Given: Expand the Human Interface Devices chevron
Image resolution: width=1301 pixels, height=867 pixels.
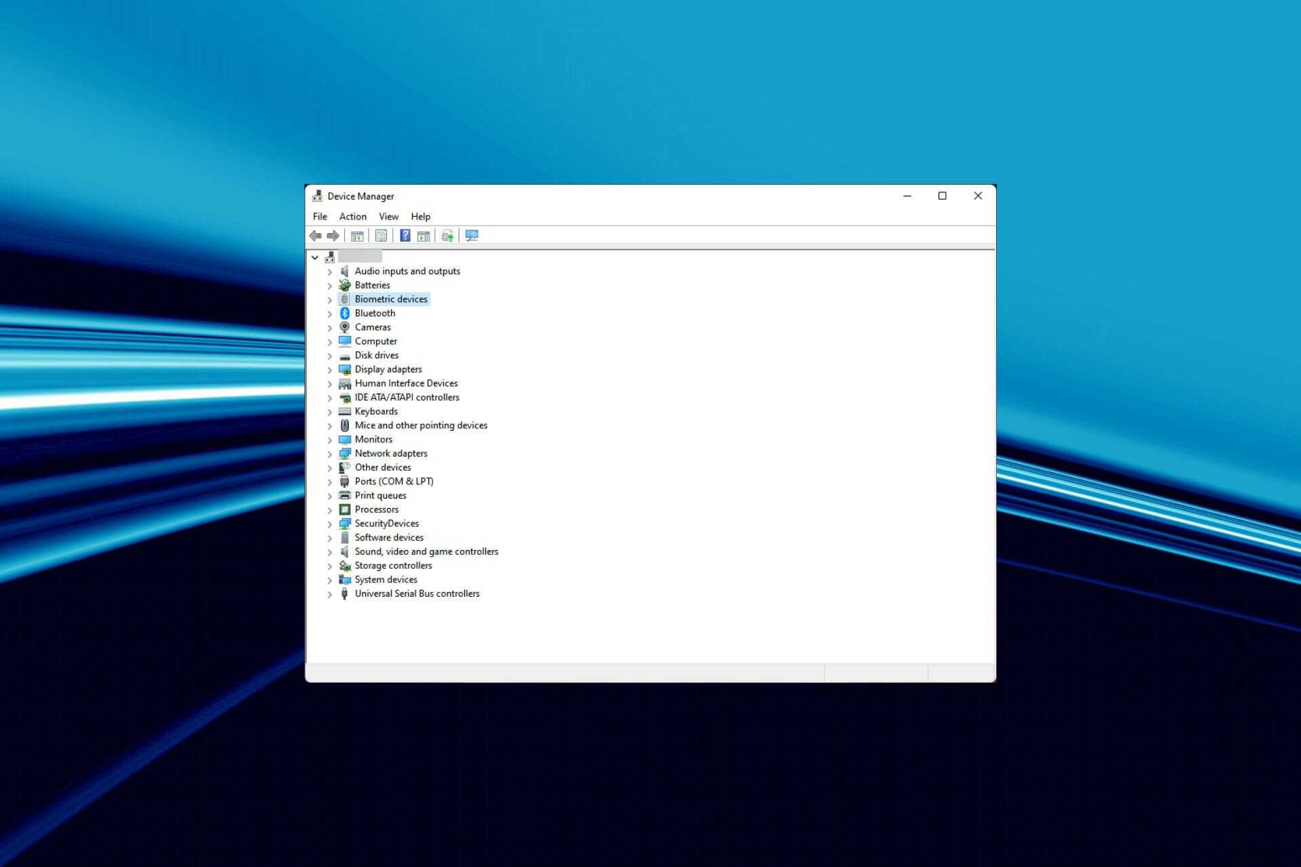Looking at the screenshot, I should pos(330,384).
